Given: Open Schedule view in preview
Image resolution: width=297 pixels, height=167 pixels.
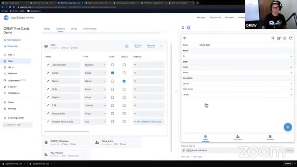Looking at the screenshot, I should point(270,138).
